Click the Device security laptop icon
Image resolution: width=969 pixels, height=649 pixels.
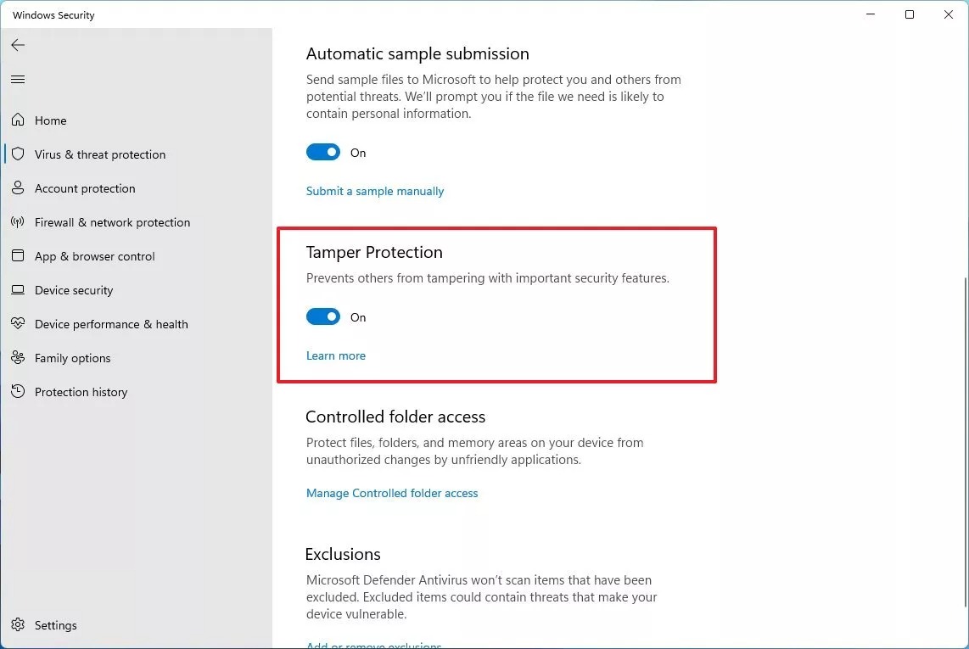pyautogui.click(x=18, y=290)
